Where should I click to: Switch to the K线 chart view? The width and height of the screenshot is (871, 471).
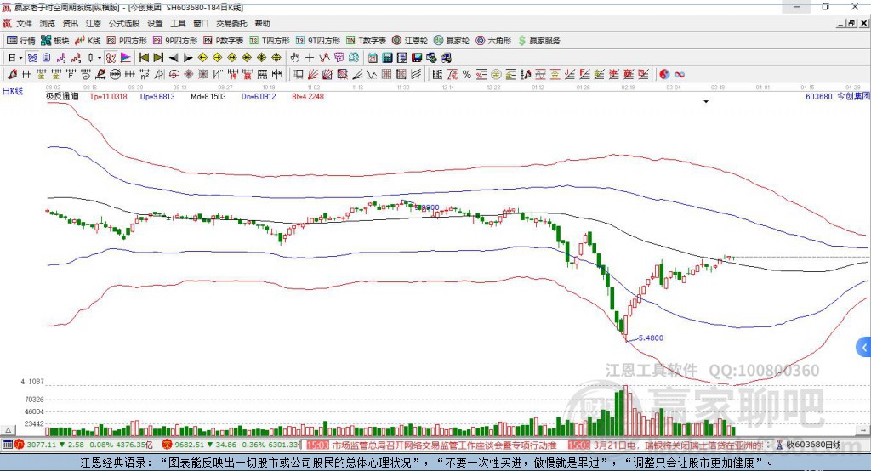(88, 41)
